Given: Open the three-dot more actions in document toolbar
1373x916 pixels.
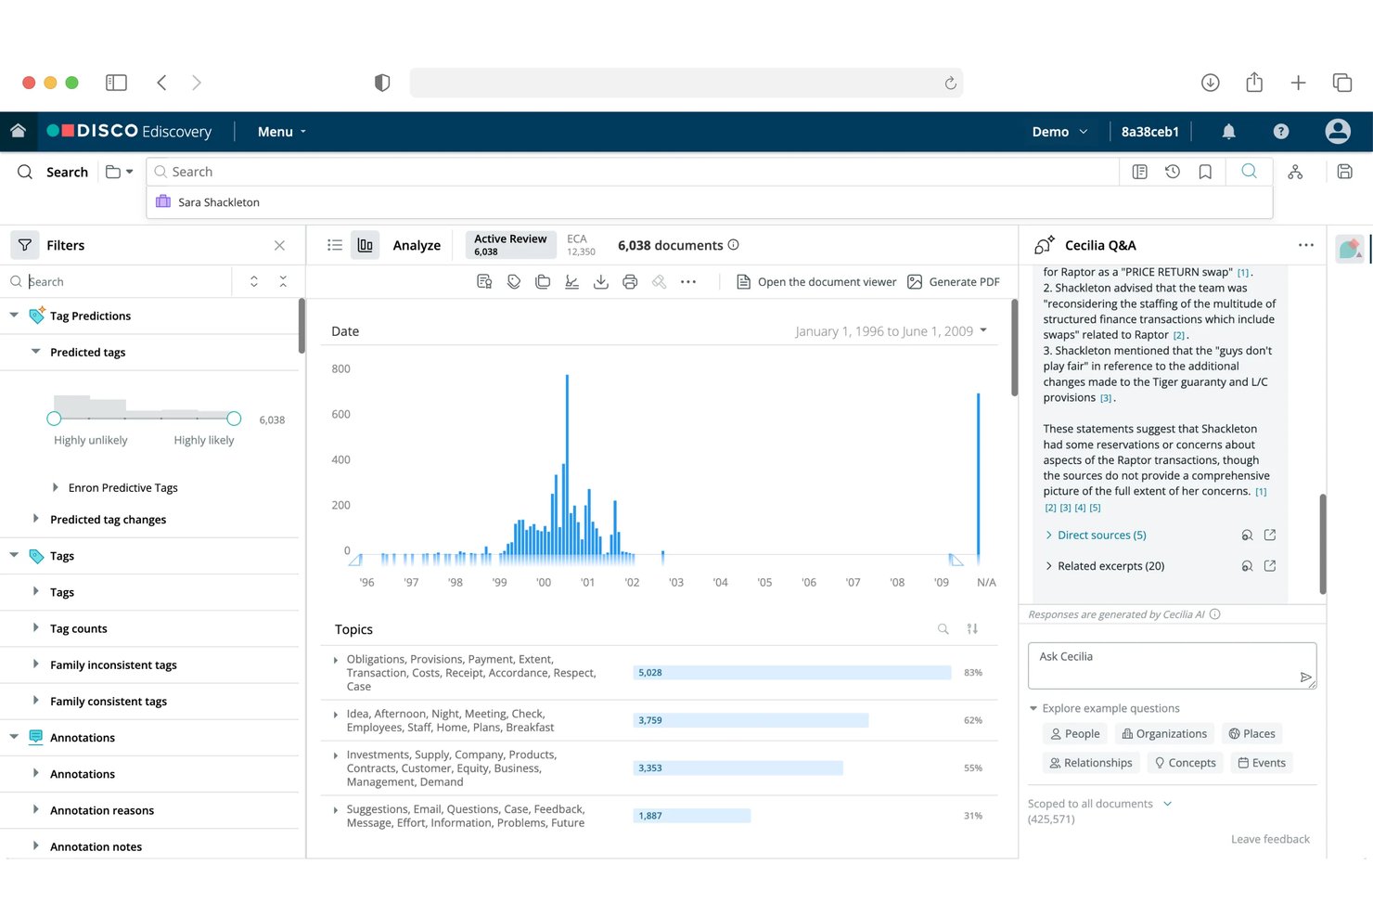Looking at the screenshot, I should [688, 282].
